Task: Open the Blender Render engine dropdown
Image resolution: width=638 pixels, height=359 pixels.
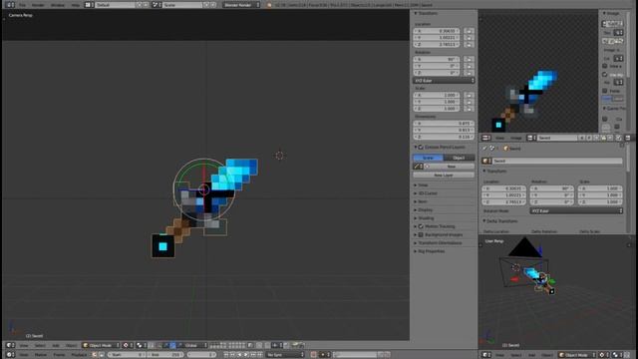Action: (241, 5)
